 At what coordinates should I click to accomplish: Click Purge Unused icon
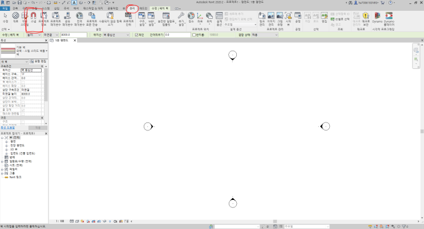pyautogui.click(x=110, y=18)
